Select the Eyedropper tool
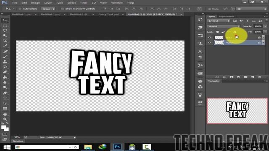Image resolution: width=269 pixels, height=151 pixels. point(5,46)
